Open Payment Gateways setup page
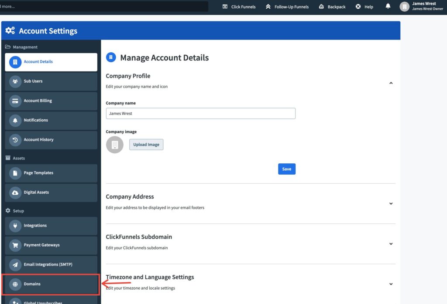Screen dimensions: 447x304 click(51, 245)
